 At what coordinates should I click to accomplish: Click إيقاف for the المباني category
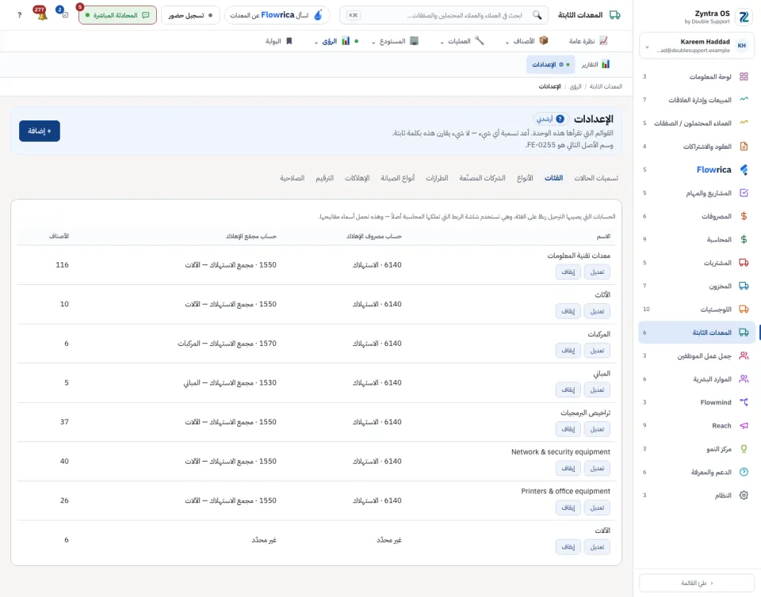click(568, 390)
